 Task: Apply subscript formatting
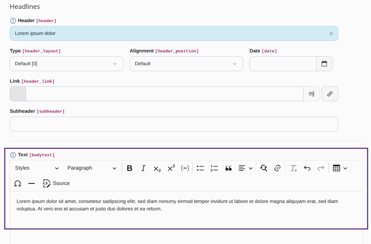click(x=157, y=168)
